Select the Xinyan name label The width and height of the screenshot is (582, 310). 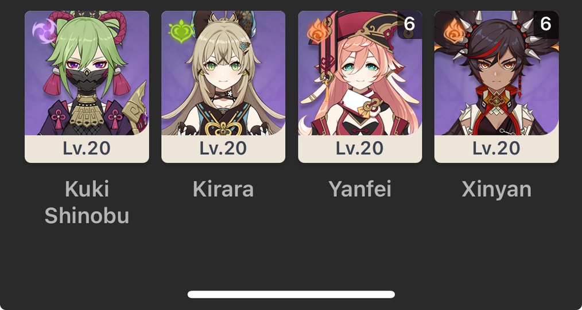point(496,190)
